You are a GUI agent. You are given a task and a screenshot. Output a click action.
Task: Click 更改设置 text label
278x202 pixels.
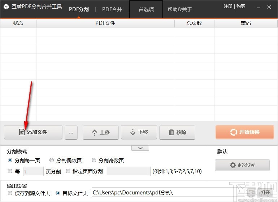246,165
